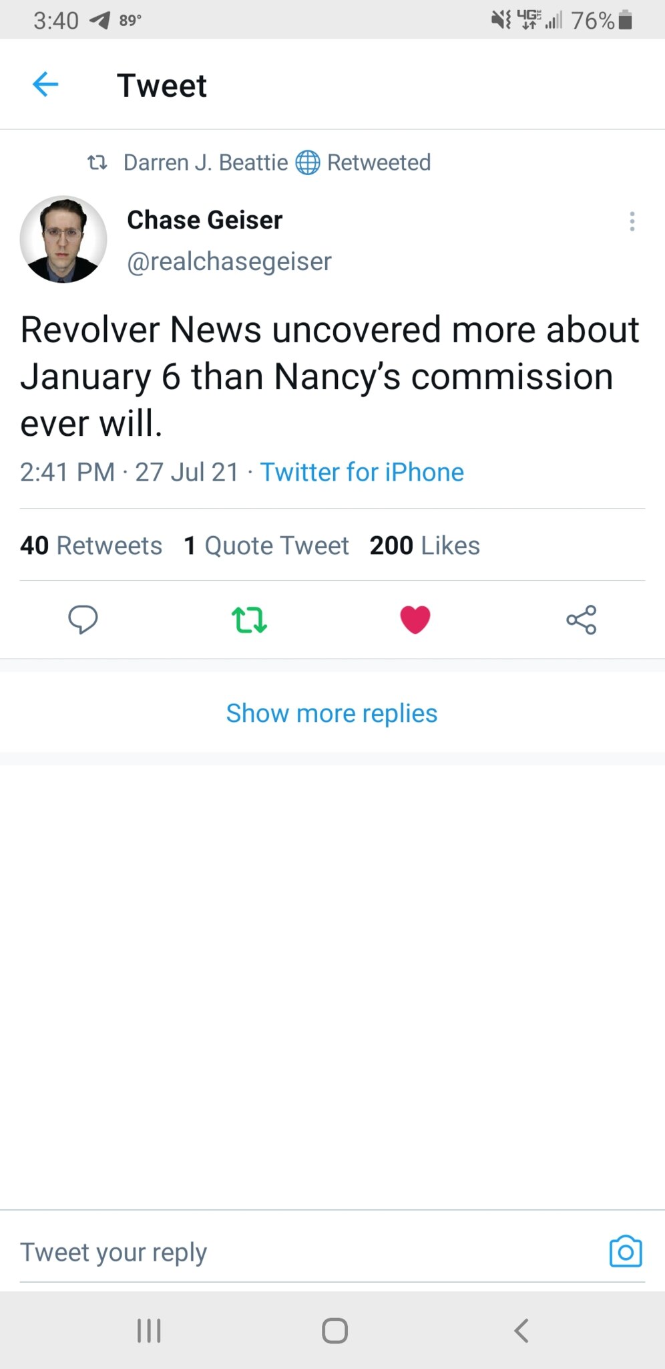665x1369 pixels.
Task: Click the retweet arrows next to Darren J. Beattie
Action: [x=97, y=162]
